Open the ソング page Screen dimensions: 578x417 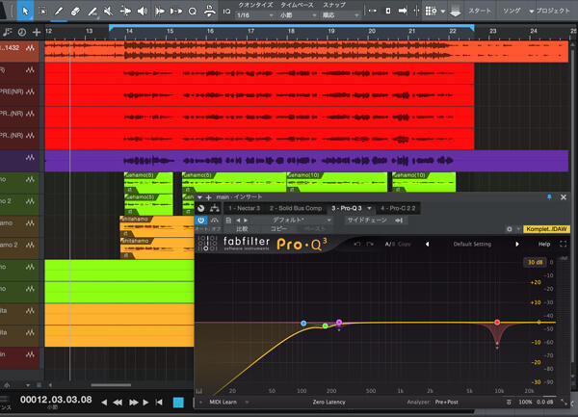(x=512, y=11)
